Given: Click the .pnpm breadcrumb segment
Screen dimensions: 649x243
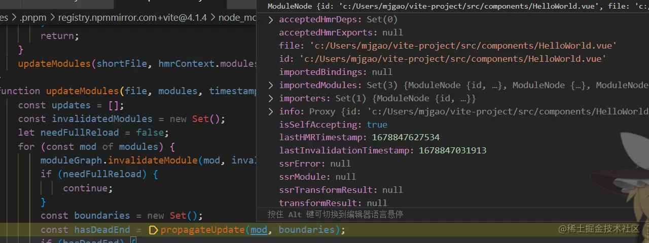Looking at the screenshot, I should (x=32, y=17).
